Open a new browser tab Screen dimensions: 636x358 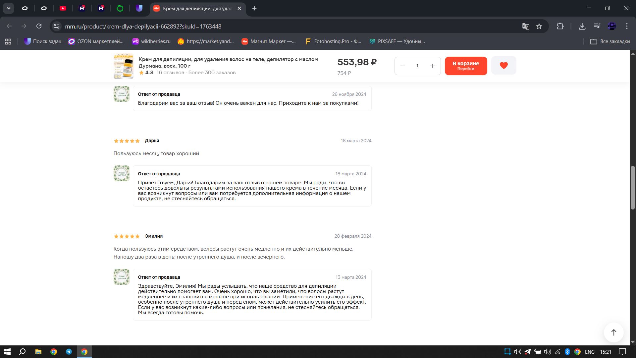point(254,8)
